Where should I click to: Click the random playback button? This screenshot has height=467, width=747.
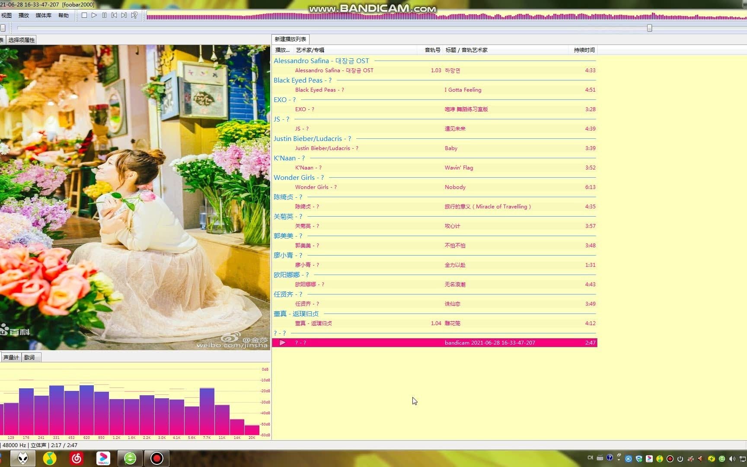134,15
